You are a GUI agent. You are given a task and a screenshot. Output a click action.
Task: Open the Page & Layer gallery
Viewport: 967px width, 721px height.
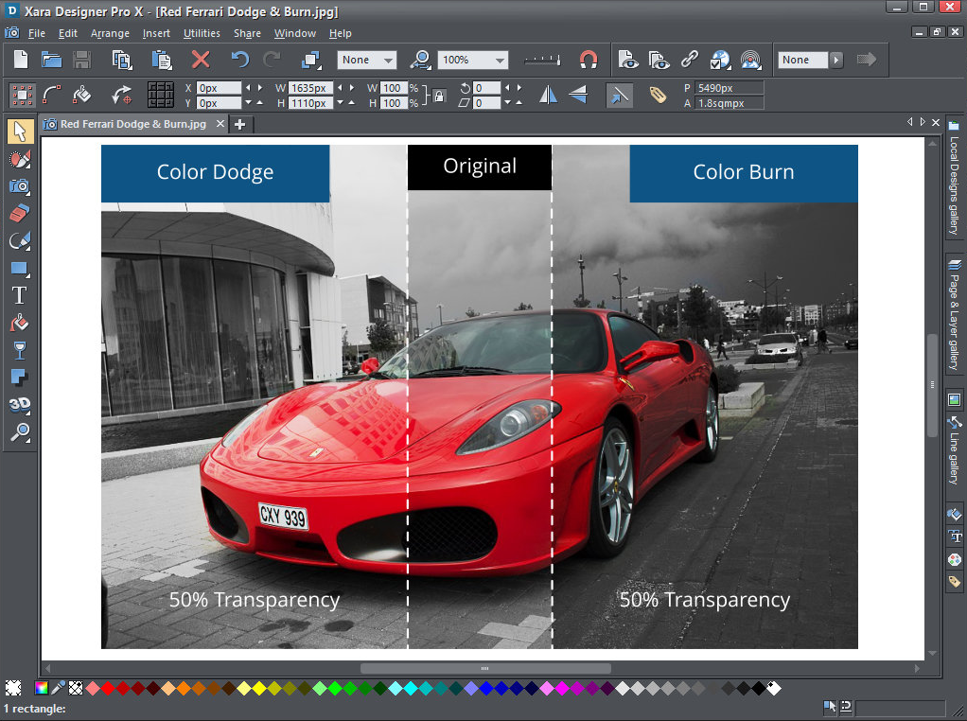pos(954,316)
